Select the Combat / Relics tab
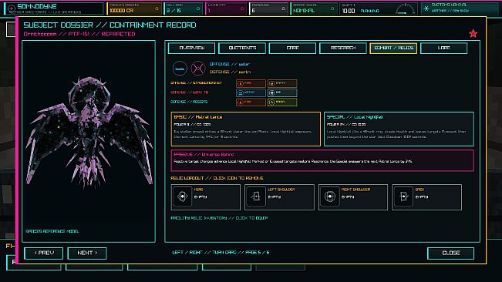Viewport: 502px width, 282px height. (x=393, y=48)
